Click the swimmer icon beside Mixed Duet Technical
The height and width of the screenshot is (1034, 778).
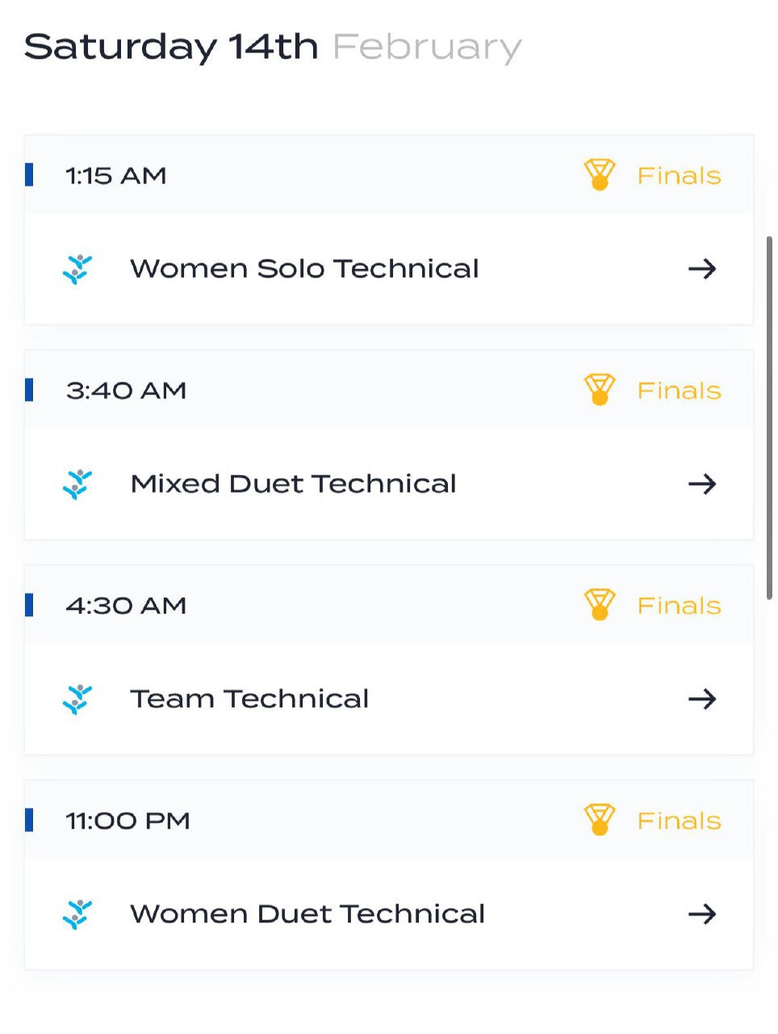[77, 484]
